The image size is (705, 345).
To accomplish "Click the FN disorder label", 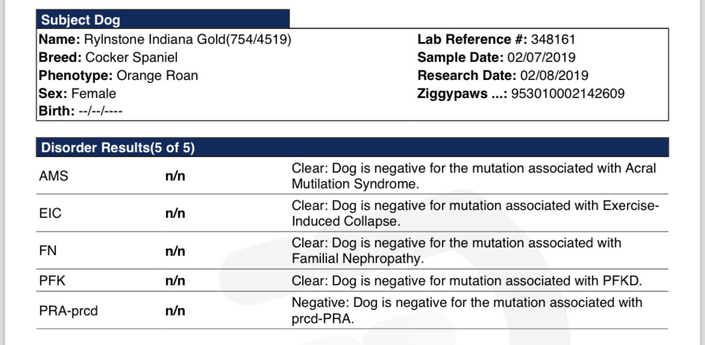I will [x=48, y=250].
